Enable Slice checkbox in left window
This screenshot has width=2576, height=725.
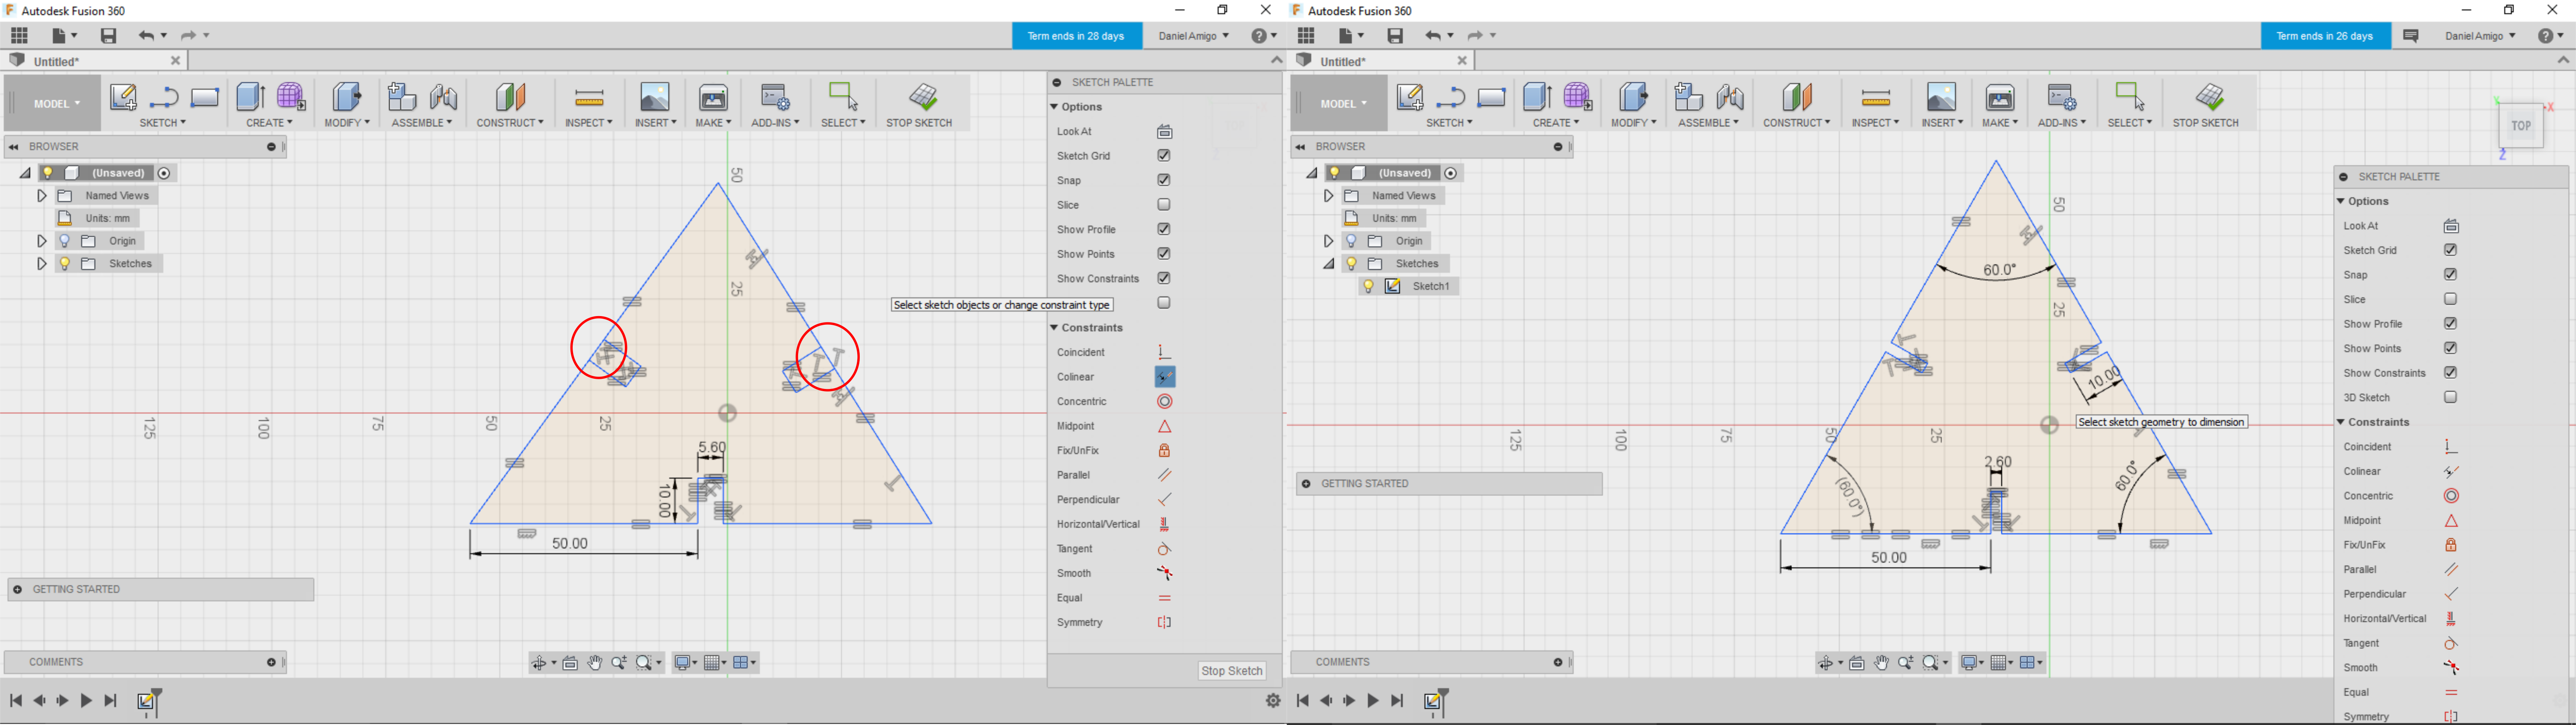click(x=1164, y=205)
